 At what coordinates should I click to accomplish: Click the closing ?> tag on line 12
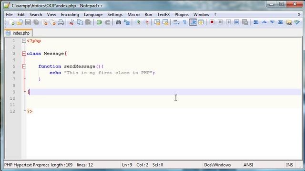point(30,111)
